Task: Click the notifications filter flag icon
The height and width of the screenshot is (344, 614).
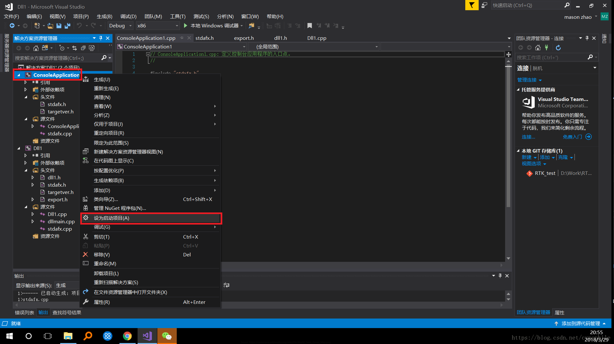Action: pyautogui.click(x=472, y=5)
